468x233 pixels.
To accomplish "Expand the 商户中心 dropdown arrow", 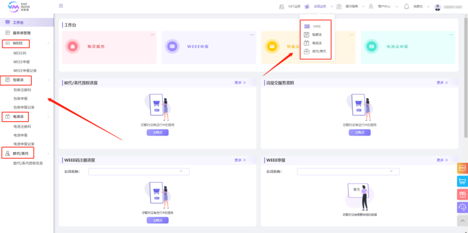I will click(396, 7).
